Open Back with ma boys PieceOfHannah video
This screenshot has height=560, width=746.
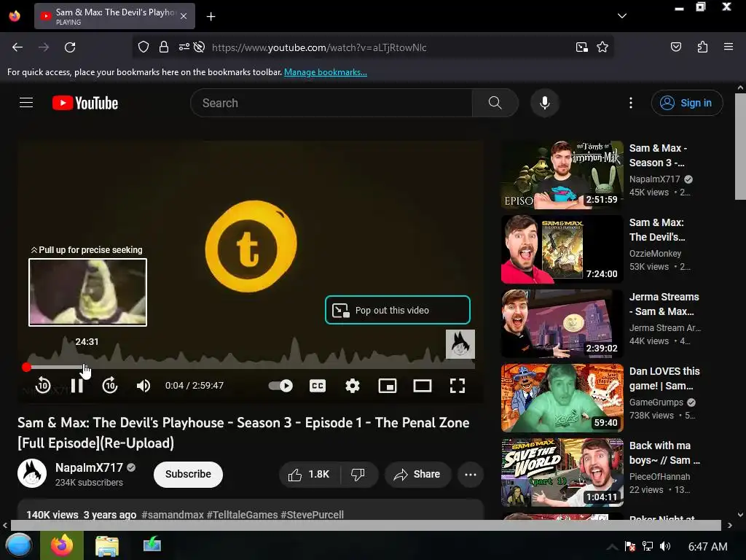coord(562,472)
